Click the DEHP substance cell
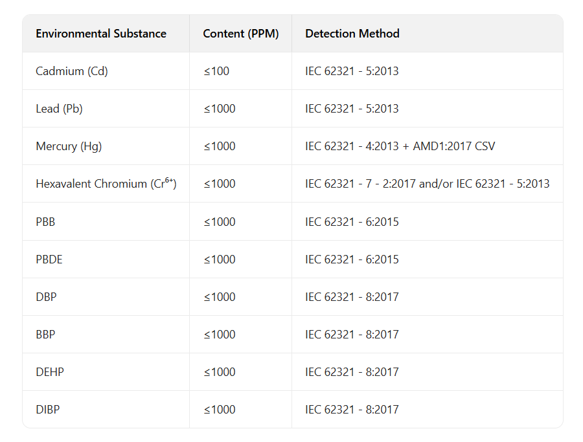The height and width of the screenshot is (442, 583). [50, 372]
